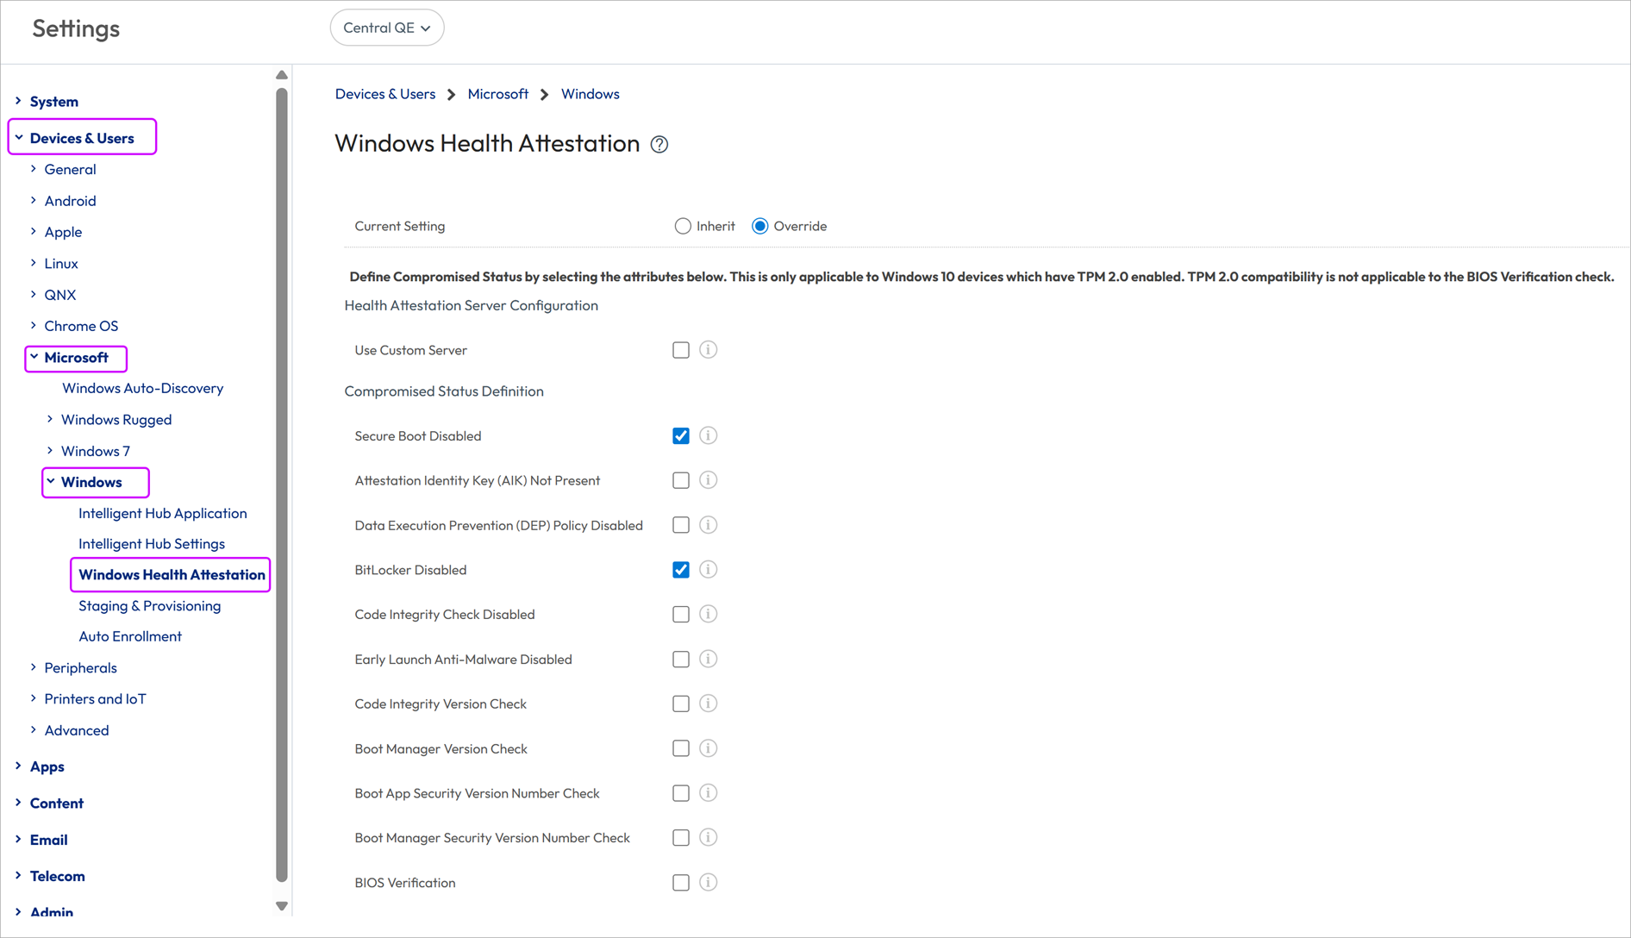
Task: Uncheck Secure Boot Disabled checkbox
Action: tap(681, 436)
